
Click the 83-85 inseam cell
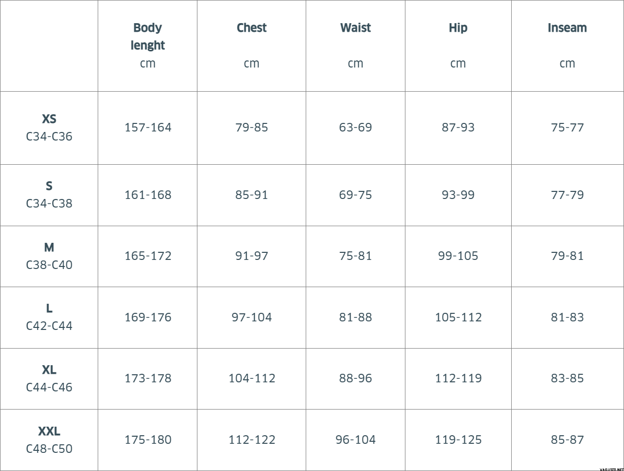[567, 378]
